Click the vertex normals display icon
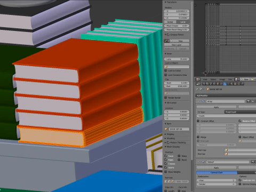 [166, 181]
